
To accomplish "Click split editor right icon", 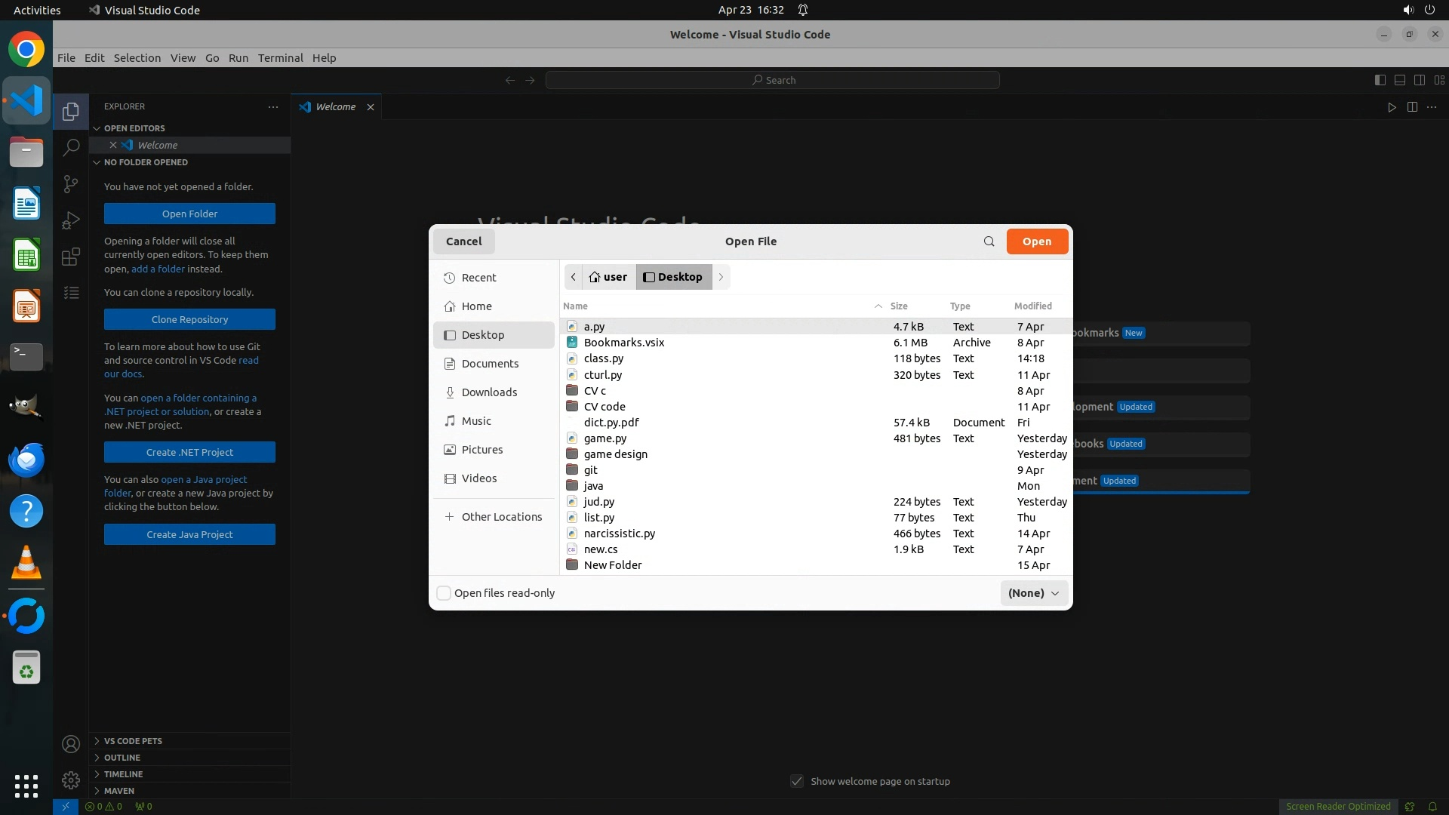I will coord(1412,107).
